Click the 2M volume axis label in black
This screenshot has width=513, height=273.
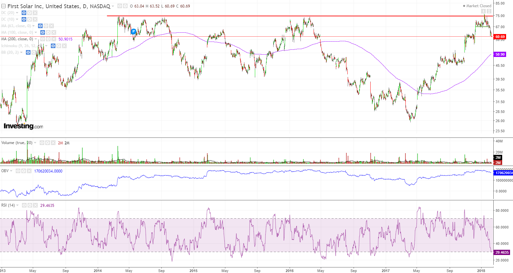point(498,157)
